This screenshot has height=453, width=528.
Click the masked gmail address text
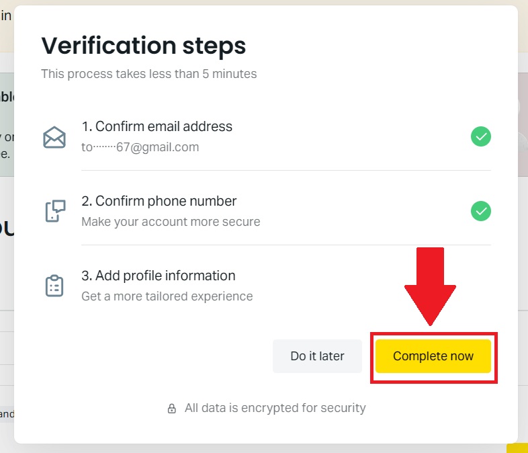pyautogui.click(x=140, y=147)
